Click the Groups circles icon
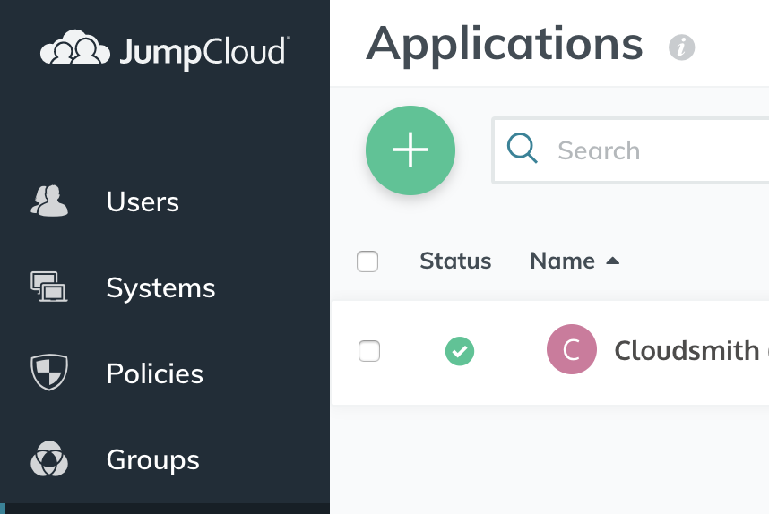This screenshot has height=514, width=769. click(x=49, y=458)
